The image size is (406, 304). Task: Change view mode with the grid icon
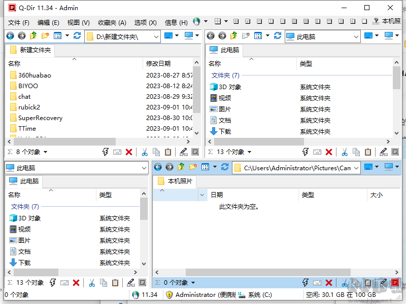click(x=57, y=35)
